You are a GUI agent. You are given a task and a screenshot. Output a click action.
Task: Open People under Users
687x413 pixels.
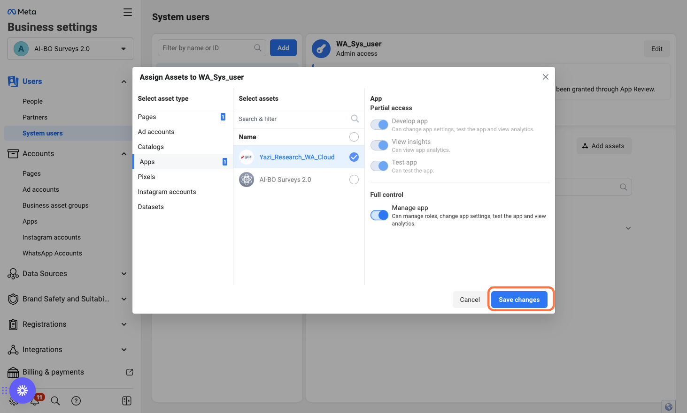coord(32,101)
